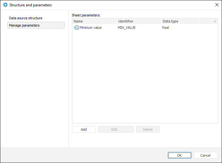Click the empty area of the parameters list
This screenshot has width=222, height=163.
pyautogui.click(x=145, y=79)
